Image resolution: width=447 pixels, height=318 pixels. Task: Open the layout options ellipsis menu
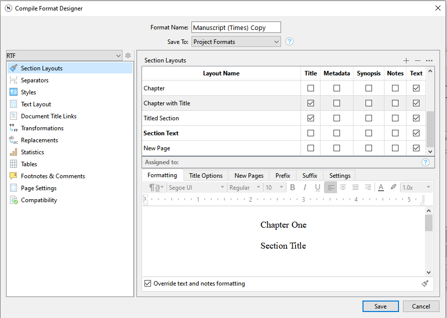tap(428, 60)
